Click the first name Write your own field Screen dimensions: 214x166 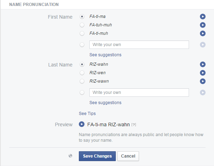pos(139,45)
